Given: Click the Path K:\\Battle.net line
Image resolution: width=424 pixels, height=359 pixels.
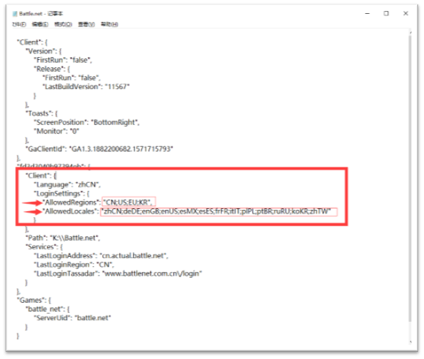Looking at the screenshot, I should 63,238.
